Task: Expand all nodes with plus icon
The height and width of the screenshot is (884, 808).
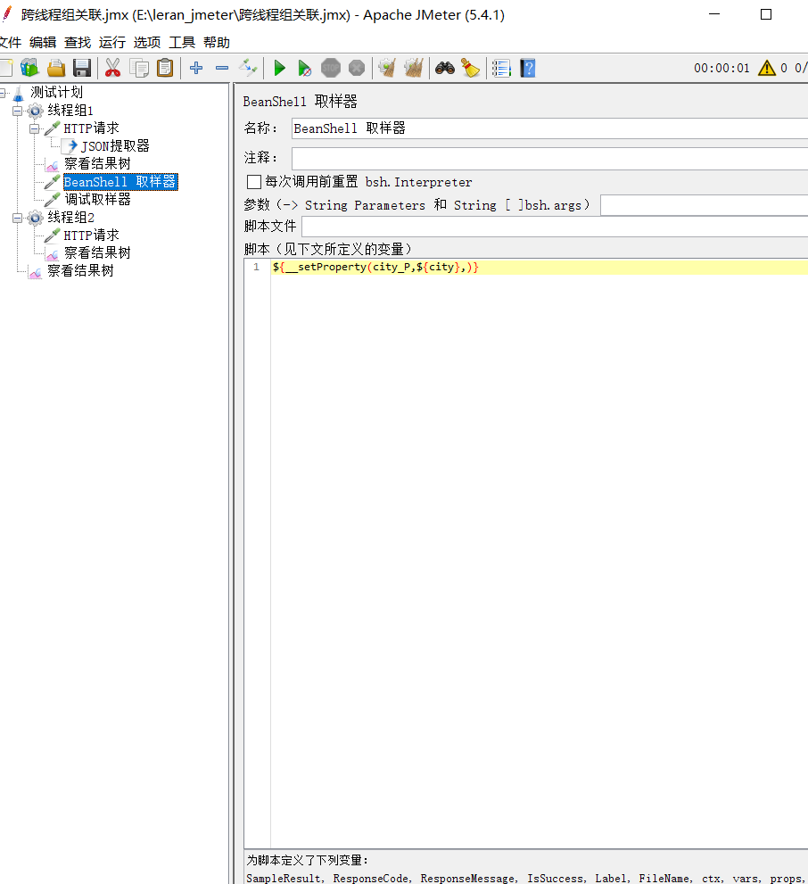Action: 196,68
